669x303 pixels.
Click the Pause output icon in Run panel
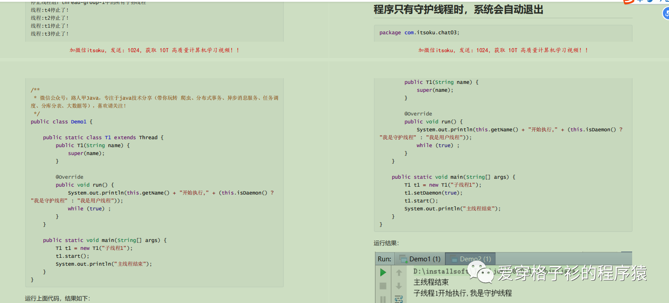(x=383, y=299)
